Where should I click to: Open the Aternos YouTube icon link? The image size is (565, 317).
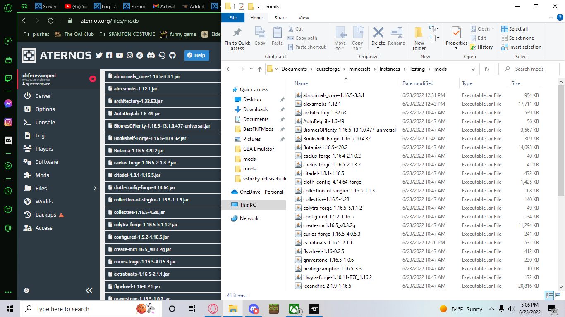pyautogui.click(x=120, y=55)
